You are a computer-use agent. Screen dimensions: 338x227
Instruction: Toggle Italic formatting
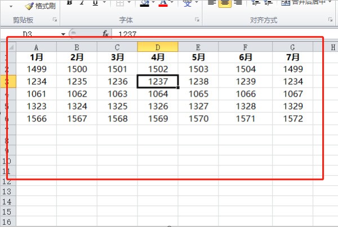pyautogui.click(x=82, y=3)
